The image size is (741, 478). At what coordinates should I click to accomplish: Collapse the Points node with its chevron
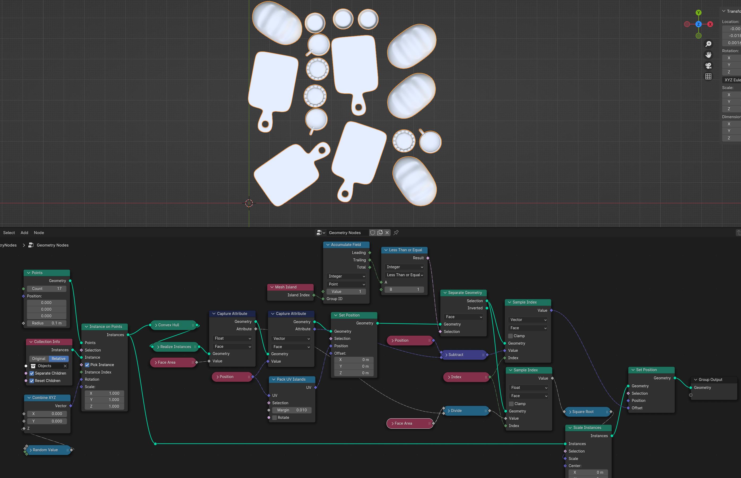coord(29,273)
